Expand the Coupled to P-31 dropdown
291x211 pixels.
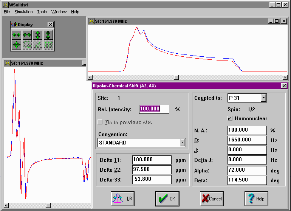(263, 98)
